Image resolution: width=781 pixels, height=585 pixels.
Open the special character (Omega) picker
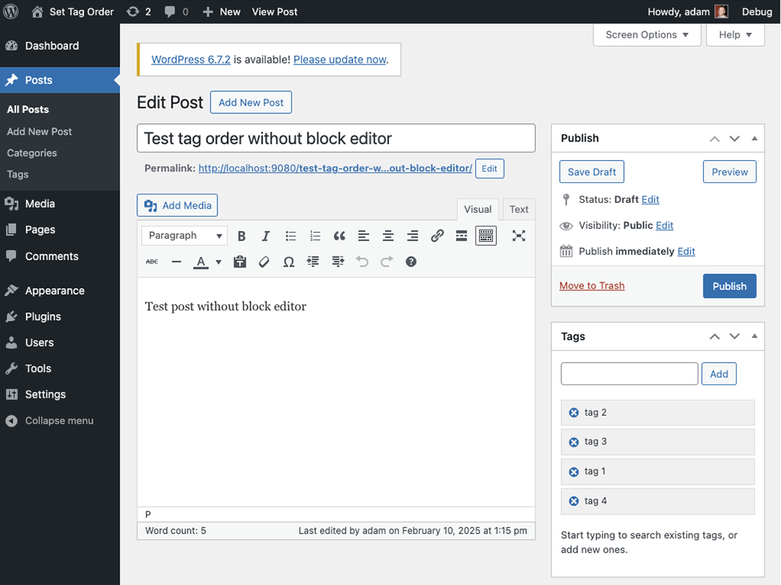point(289,262)
